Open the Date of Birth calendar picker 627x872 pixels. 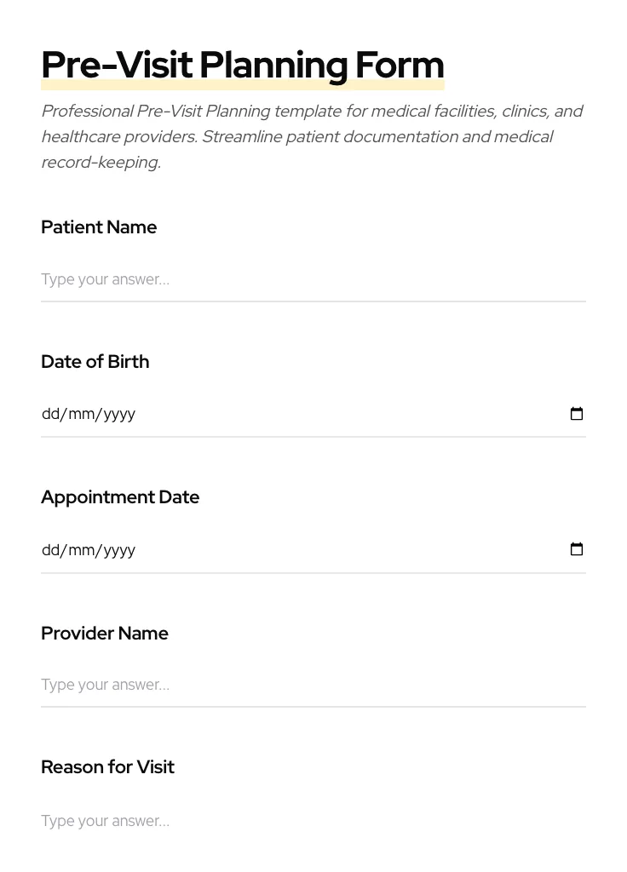[577, 414]
